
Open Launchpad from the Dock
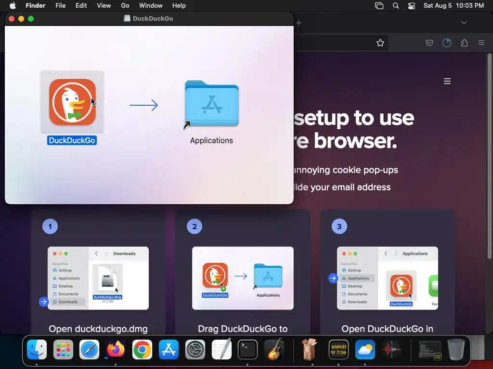[x=63, y=350]
